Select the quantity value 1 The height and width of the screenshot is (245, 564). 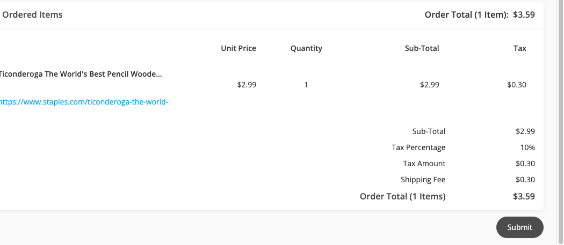coord(306,85)
